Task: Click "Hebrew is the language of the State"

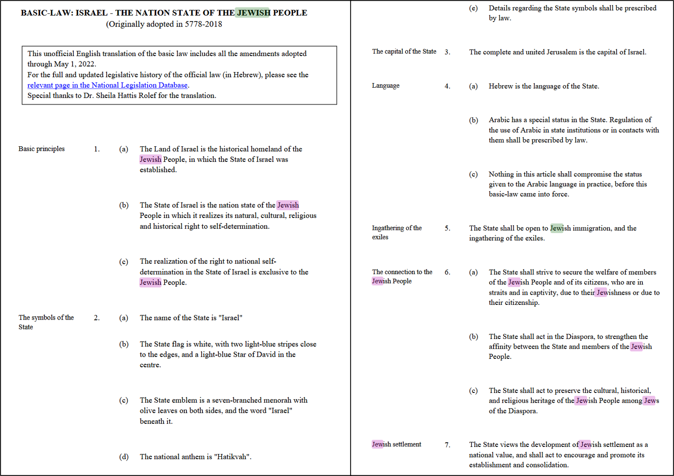Action: click(544, 86)
